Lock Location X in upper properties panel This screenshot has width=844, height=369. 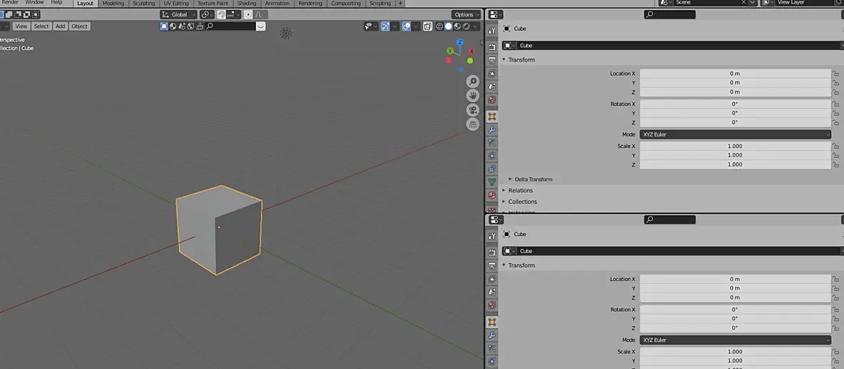coord(835,74)
